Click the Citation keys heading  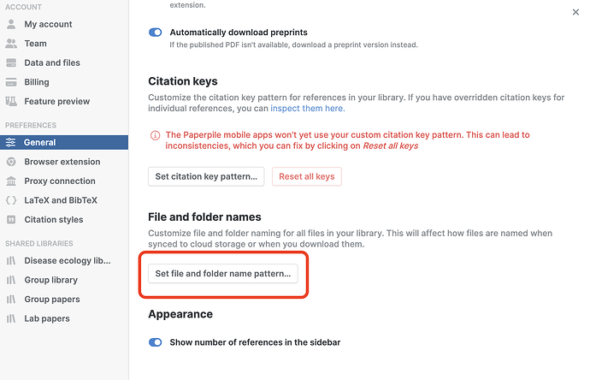tap(183, 81)
